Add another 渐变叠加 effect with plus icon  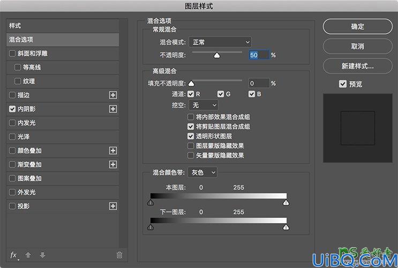[x=113, y=164]
